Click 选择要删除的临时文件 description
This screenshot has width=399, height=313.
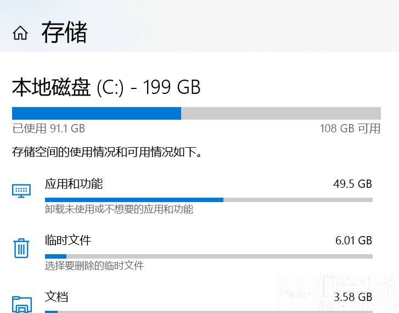[x=94, y=266]
